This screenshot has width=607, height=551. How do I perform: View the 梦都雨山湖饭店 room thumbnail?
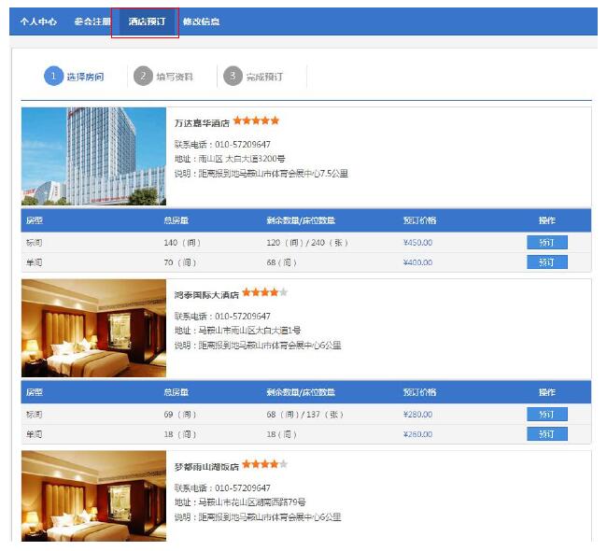93,497
